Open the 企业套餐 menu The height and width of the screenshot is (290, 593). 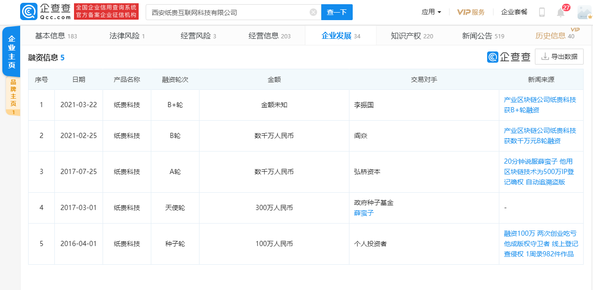514,12
